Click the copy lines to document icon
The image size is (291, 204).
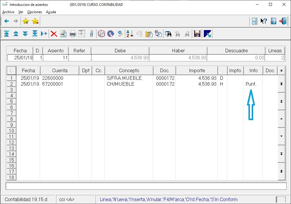click(158, 34)
